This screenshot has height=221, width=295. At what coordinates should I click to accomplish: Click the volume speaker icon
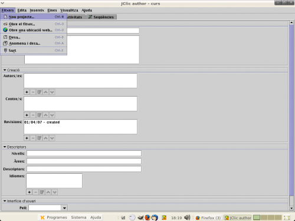pyautogui.click(x=187, y=217)
